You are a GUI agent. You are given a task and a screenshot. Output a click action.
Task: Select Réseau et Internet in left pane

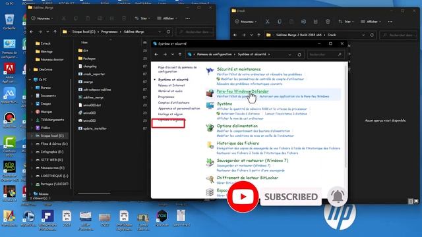(x=171, y=86)
